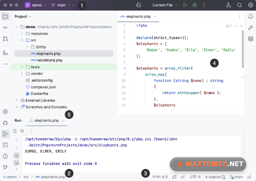Open the Problems tool window
This screenshot has height=181, width=256.
5,156
